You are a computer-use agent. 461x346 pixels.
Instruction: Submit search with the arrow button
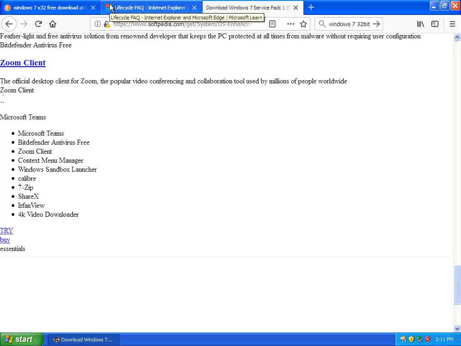click(x=376, y=24)
